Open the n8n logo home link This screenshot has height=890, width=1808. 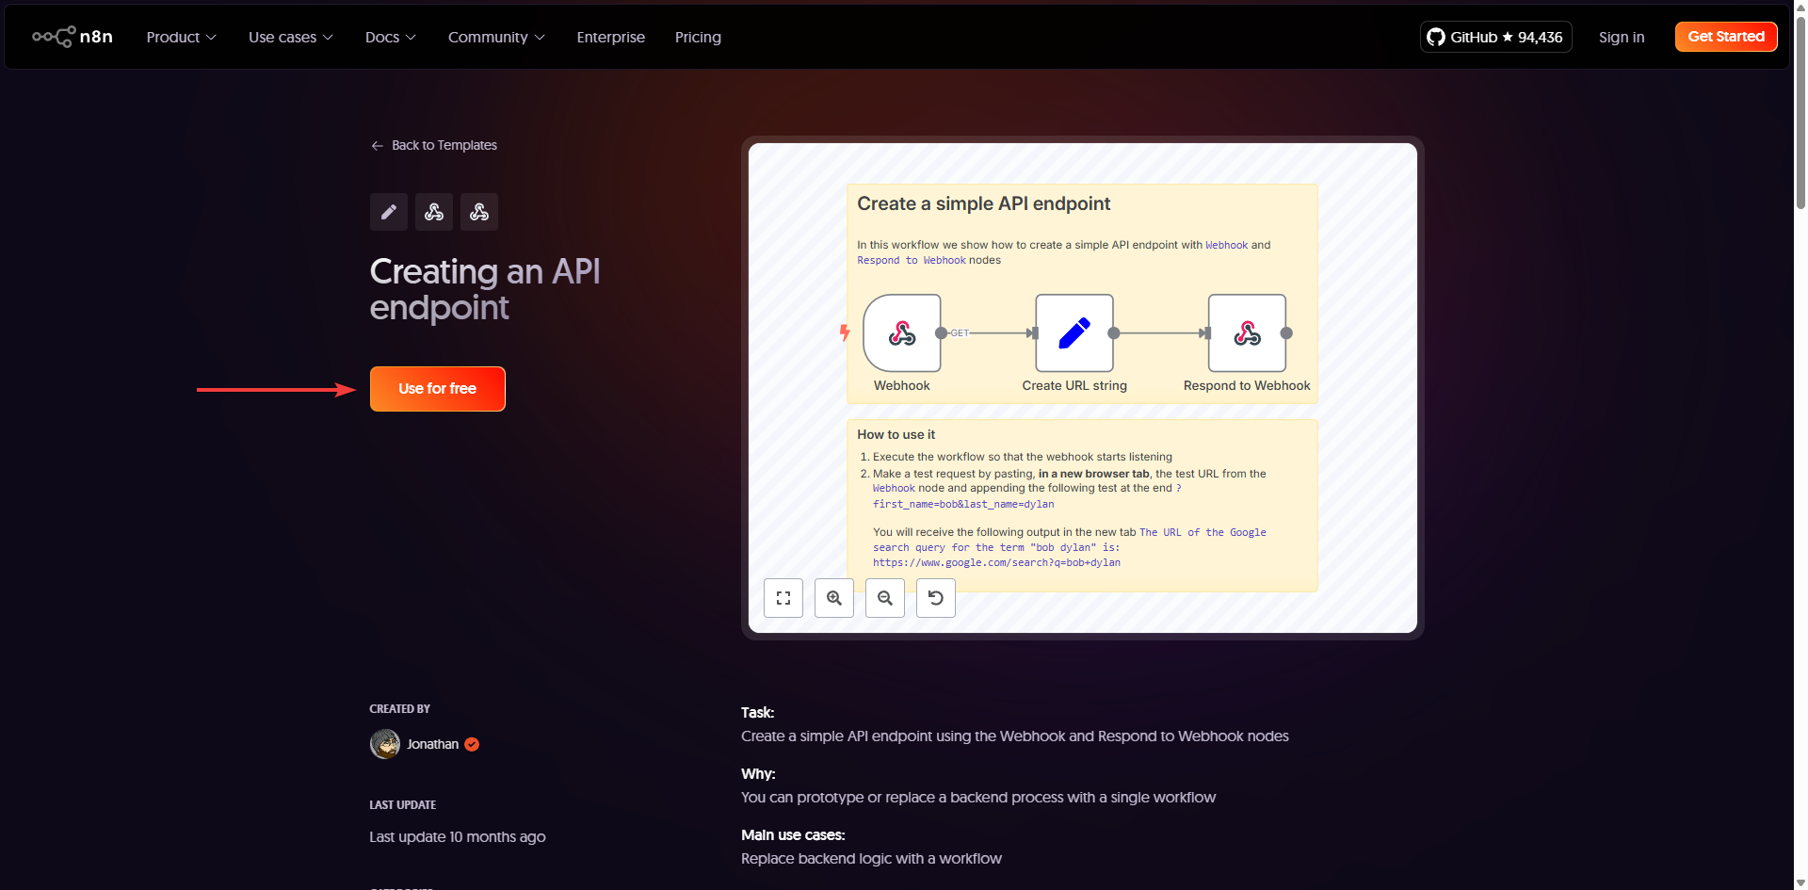(73, 37)
